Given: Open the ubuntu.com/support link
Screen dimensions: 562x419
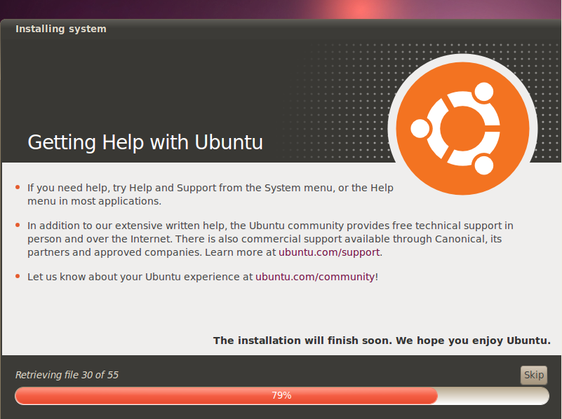Looking at the screenshot, I should point(329,252).
